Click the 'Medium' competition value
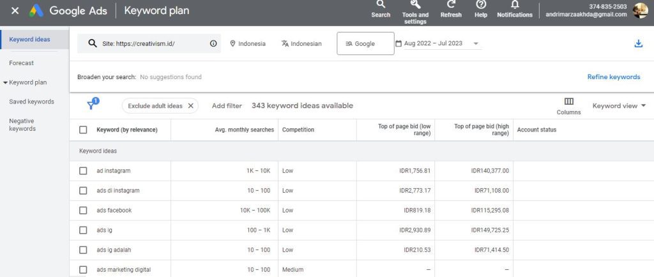Screen dimensions: 654x277 (x=293, y=269)
